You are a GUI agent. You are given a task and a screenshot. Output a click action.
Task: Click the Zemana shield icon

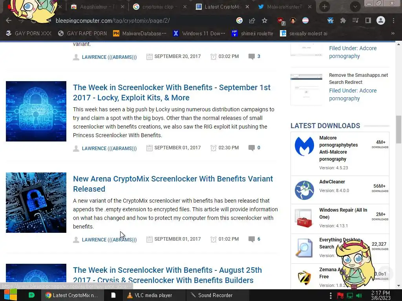[x=304, y=277]
